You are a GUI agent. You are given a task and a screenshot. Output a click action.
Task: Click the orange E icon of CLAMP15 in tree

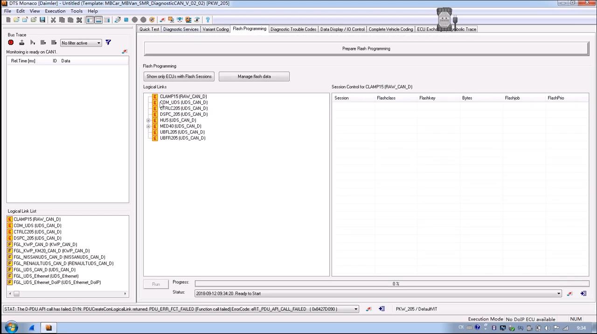[x=155, y=97]
